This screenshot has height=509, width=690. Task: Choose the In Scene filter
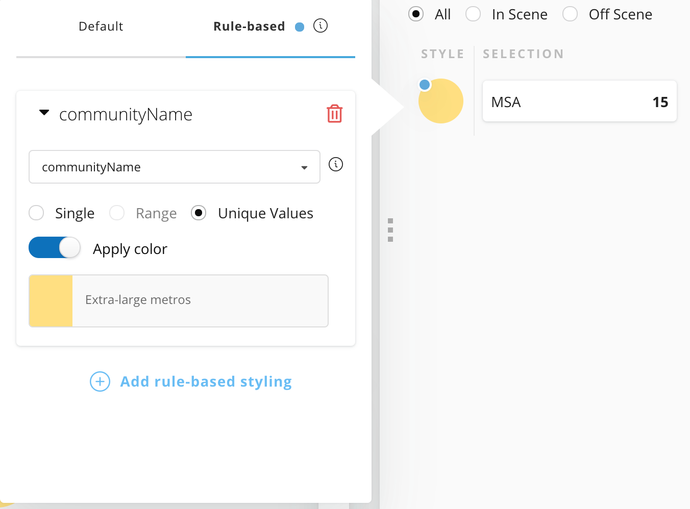pos(473,14)
